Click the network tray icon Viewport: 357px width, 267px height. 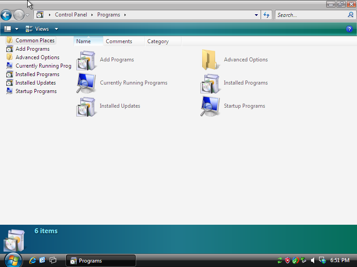[x=322, y=260]
